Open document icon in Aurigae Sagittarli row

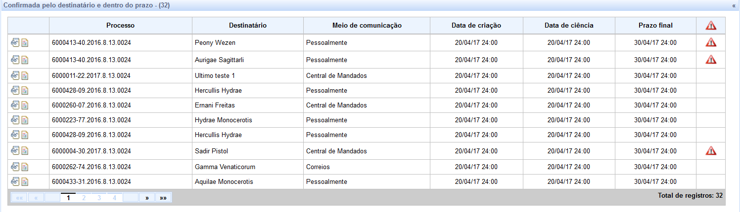point(25,60)
